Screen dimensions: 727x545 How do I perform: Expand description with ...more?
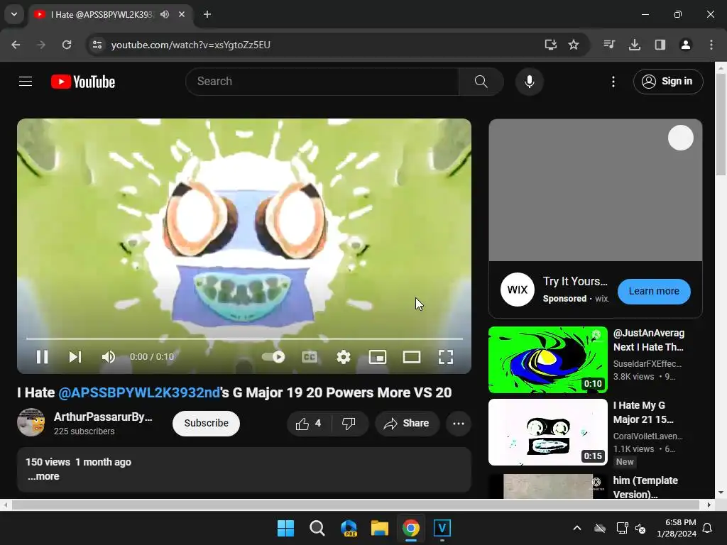43,476
